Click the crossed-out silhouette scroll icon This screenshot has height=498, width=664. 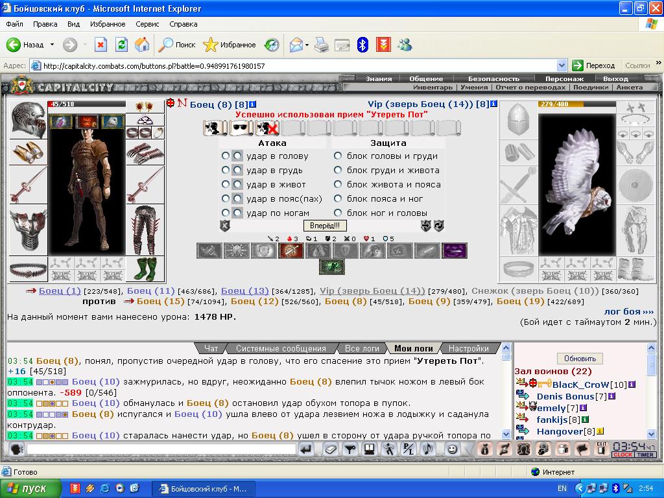pos(267,128)
